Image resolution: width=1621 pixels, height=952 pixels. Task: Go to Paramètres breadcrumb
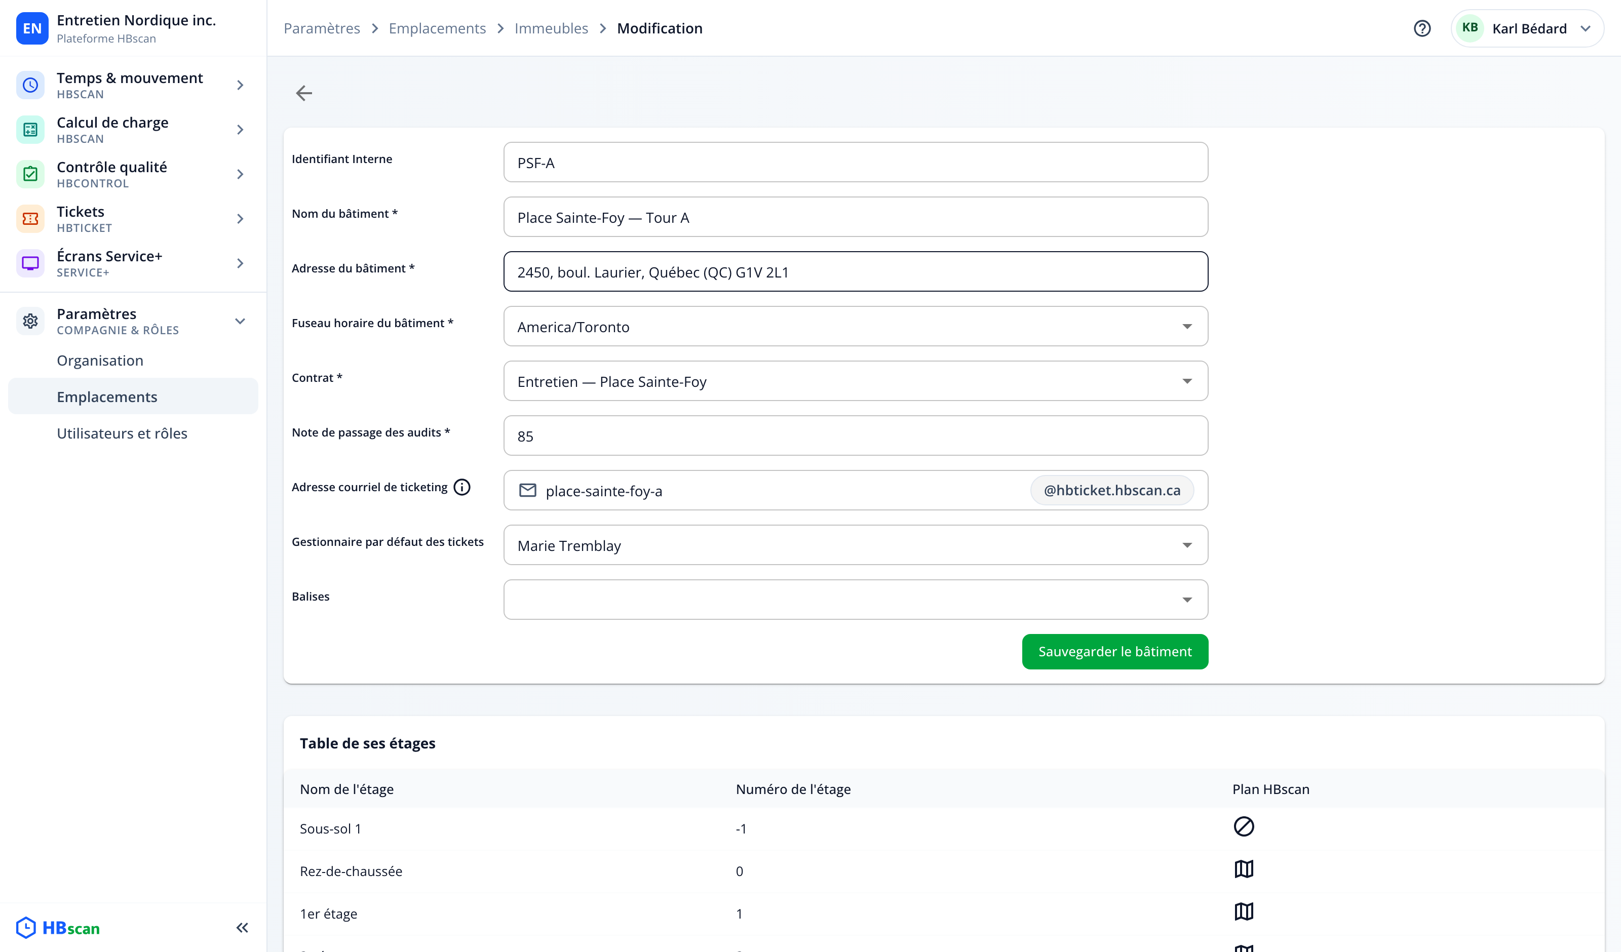pyautogui.click(x=322, y=28)
